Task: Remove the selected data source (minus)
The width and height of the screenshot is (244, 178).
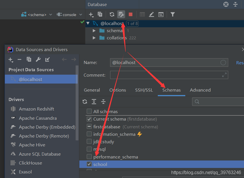Action: click(x=19, y=59)
